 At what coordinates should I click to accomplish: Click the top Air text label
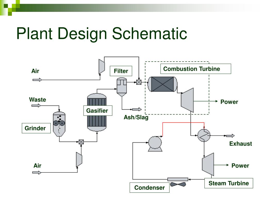tap(35, 71)
